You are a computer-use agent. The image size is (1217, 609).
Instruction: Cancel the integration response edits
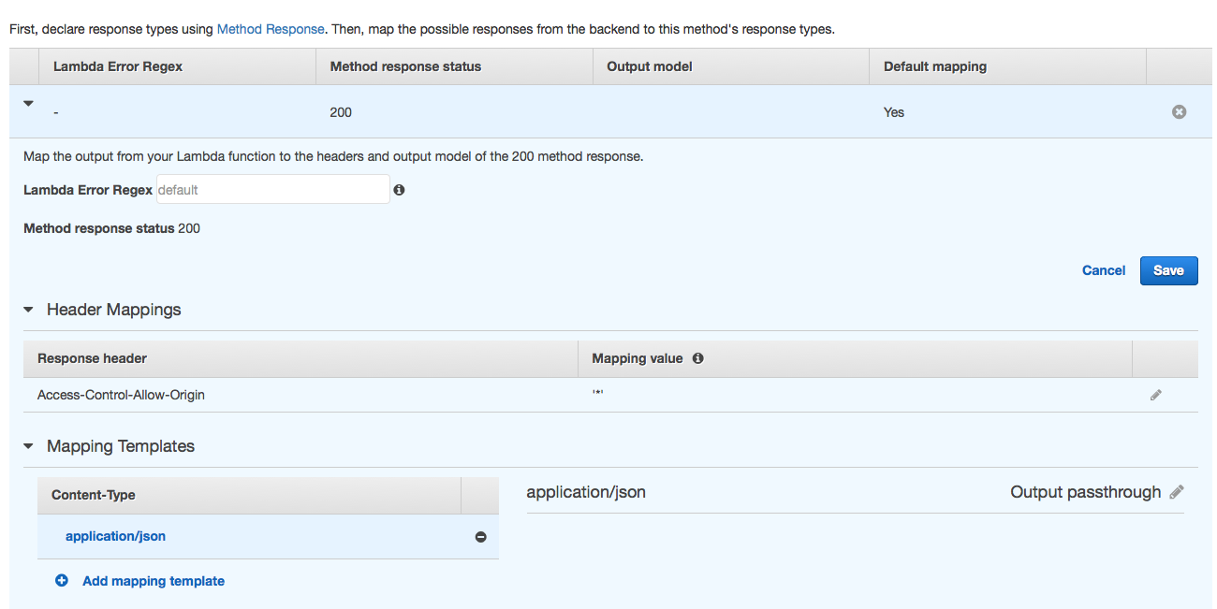[x=1103, y=270]
